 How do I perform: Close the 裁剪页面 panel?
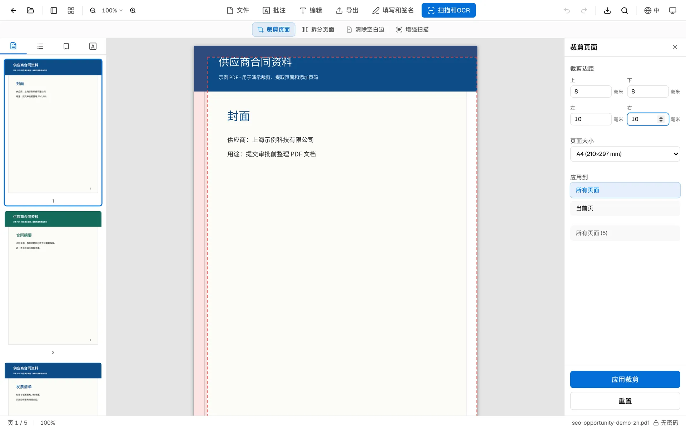pyautogui.click(x=675, y=47)
